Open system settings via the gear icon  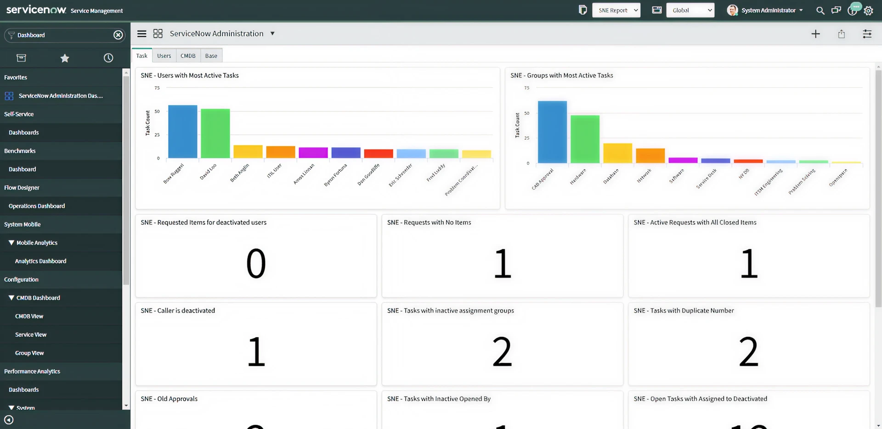869,10
